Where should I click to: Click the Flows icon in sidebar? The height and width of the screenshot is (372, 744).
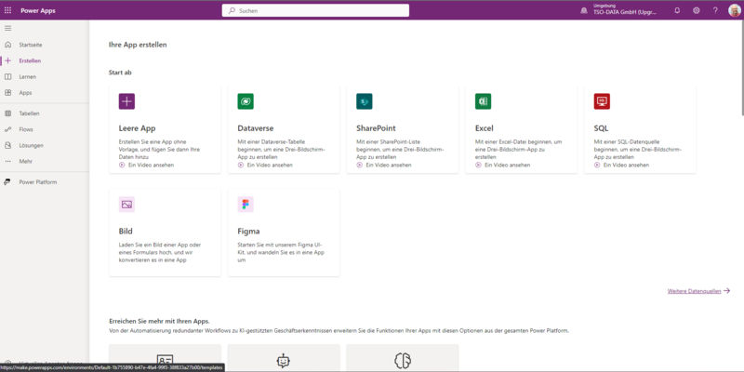click(x=7, y=129)
